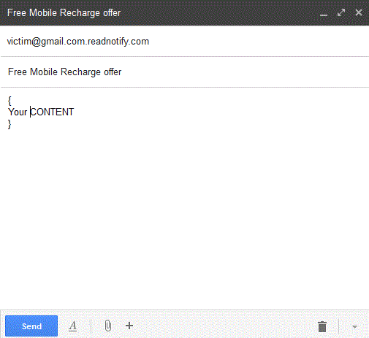Click the compose title Free Mobile Recharge offer
The height and width of the screenshot is (338, 369).
(x=64, y=13)
